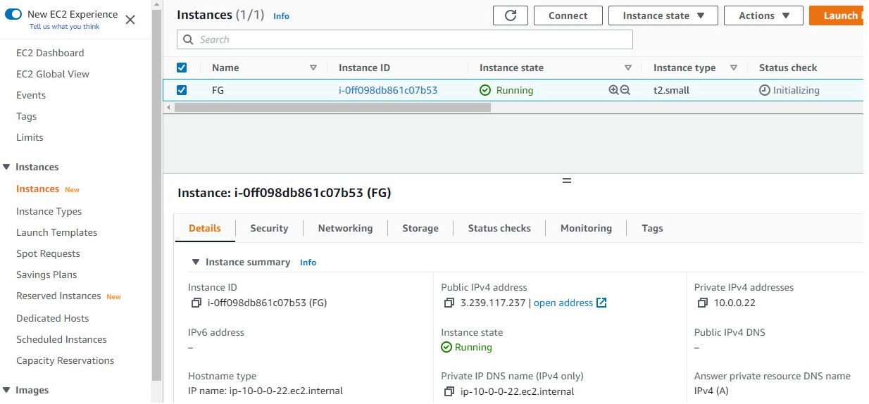Toggle the New EC2 Experience switch

pyautogui.click(x=13, y=14)
